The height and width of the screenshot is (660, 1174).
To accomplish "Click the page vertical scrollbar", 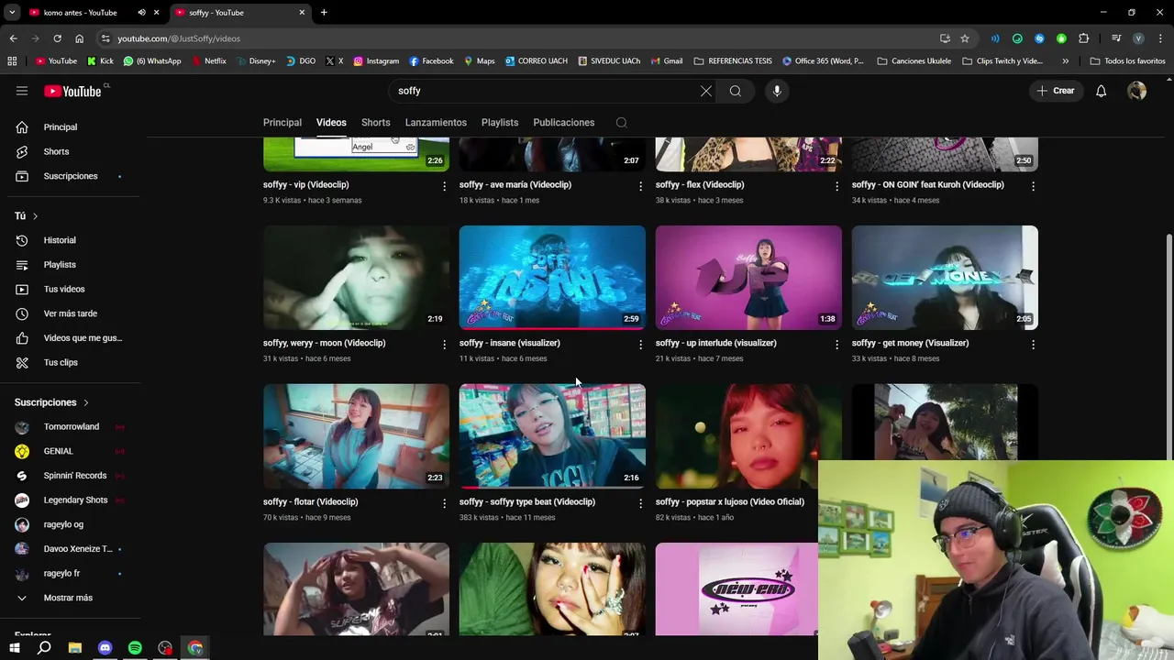I will tap(1168, 348).
